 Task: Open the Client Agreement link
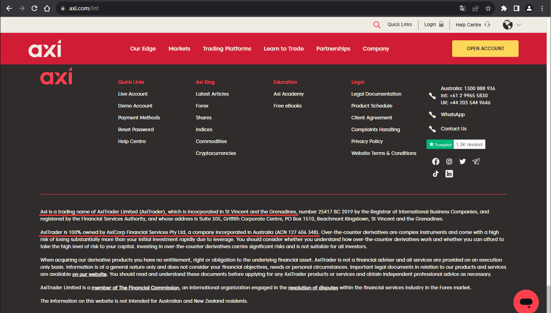372,118
